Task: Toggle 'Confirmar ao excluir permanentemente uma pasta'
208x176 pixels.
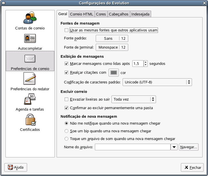Action: [x=66, y=108]
